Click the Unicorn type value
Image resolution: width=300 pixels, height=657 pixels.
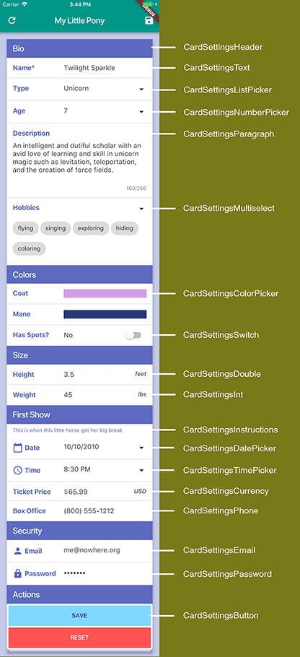click(76, 88)
